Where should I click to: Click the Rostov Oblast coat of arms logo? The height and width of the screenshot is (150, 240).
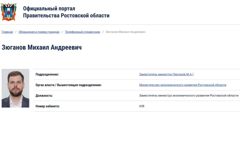point(8,12)
